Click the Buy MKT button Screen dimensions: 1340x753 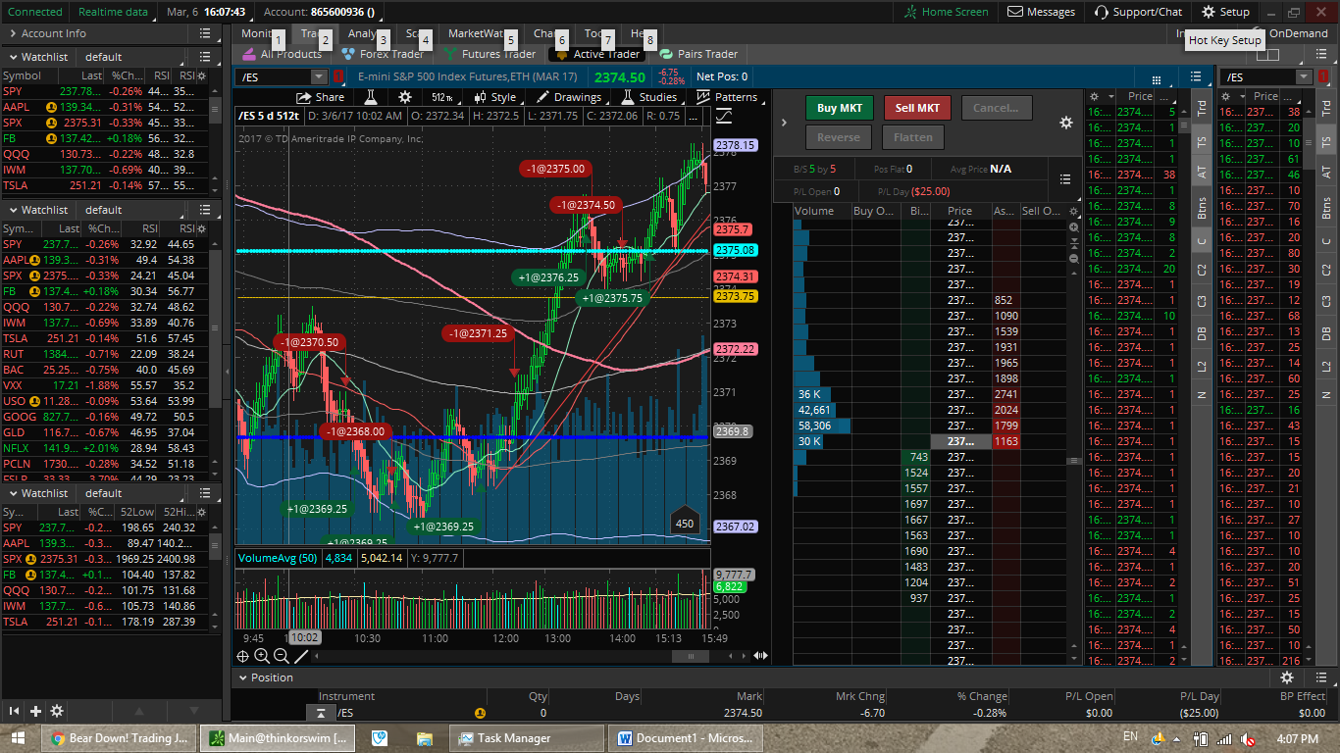(839, 108)
